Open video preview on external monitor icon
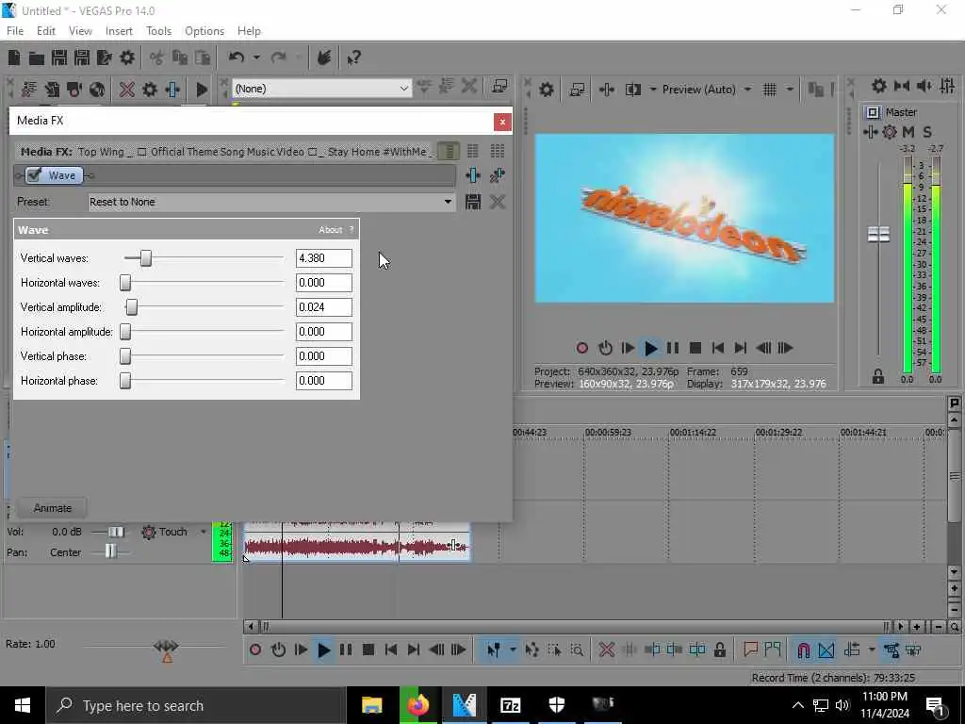This screenshot has width=965, height=724. [x=577, y=90]
